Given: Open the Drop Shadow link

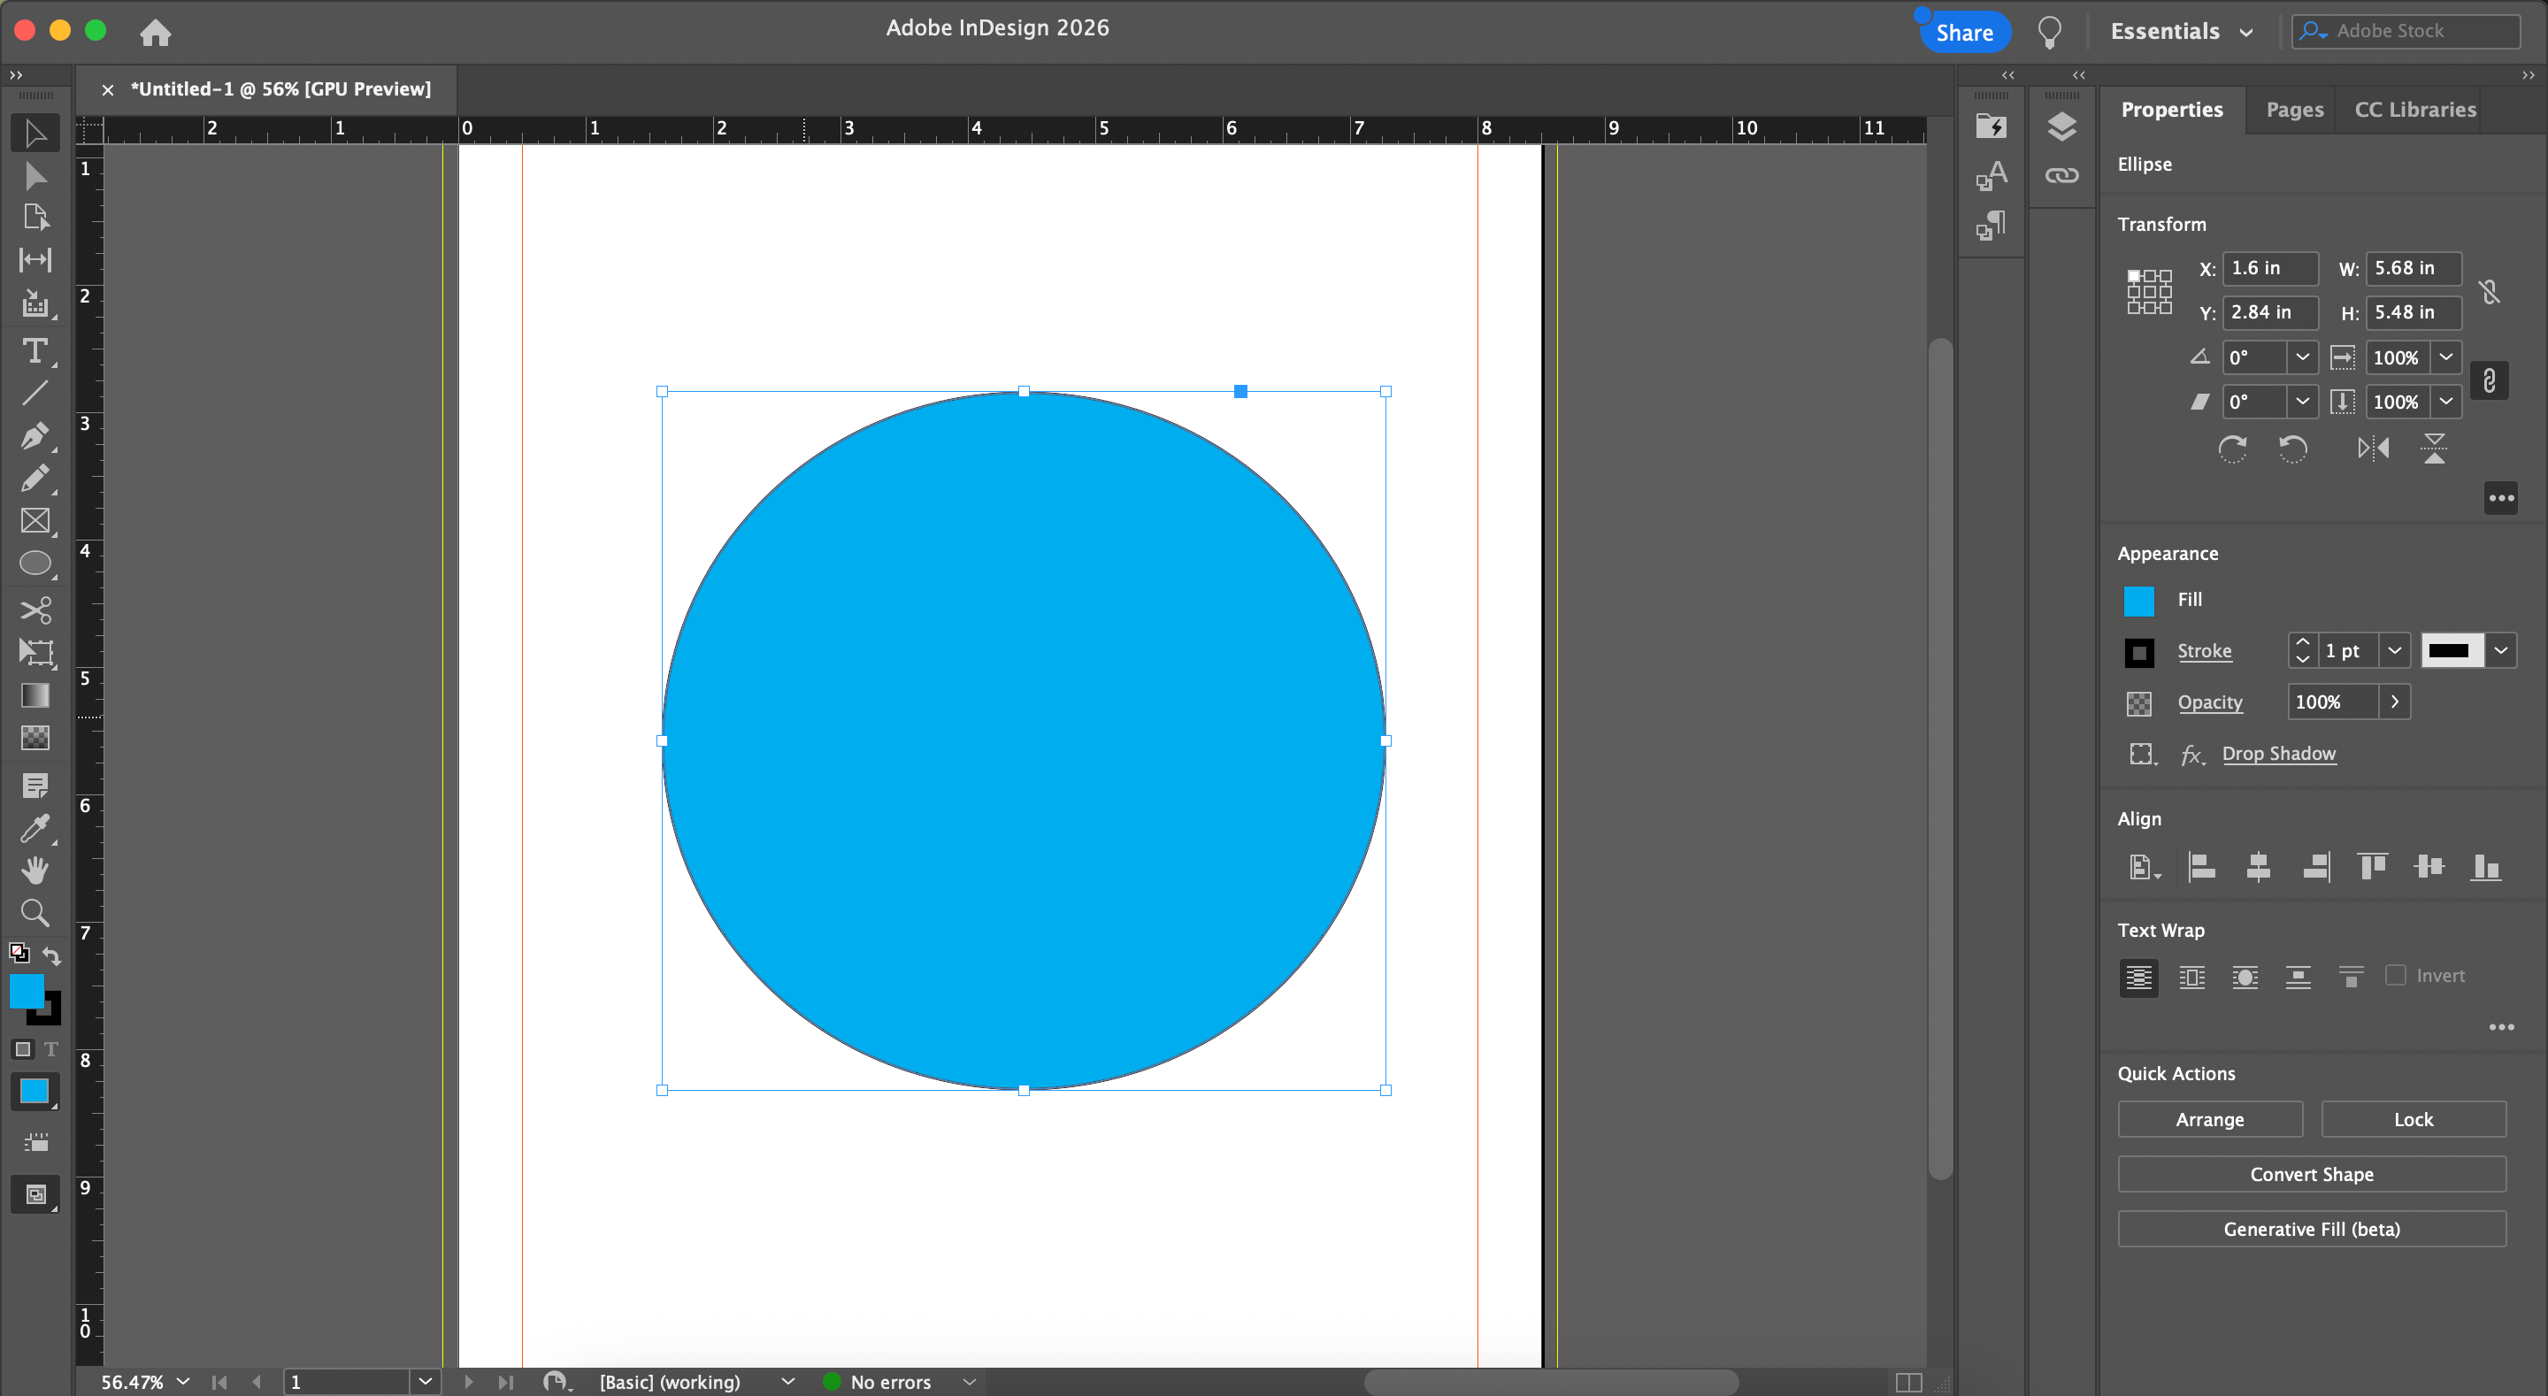Looking at the screenshot, I should tap(2278, 754).
